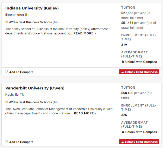Click lock icon in Vanderbilt's Unlock Grad Compass button
Screen dimensions: 163x148
pos(123,142)
